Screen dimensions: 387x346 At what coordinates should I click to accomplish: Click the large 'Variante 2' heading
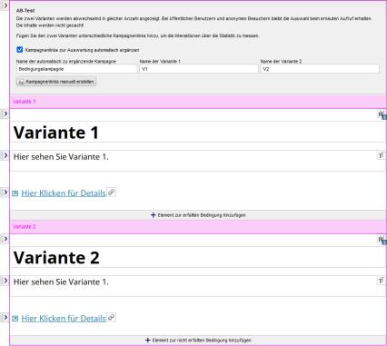click(x=56, y=258)
